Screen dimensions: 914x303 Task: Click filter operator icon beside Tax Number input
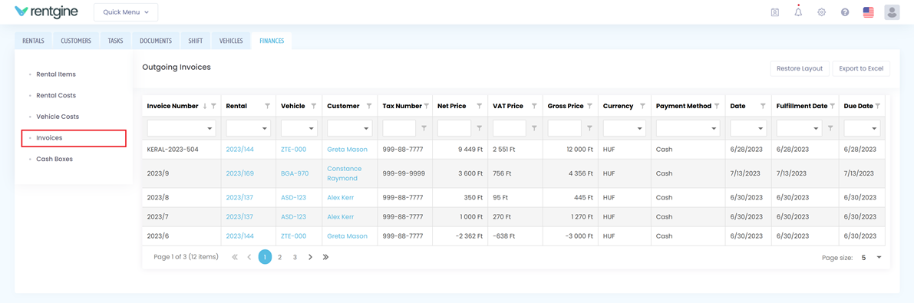[x=424, y=128]
